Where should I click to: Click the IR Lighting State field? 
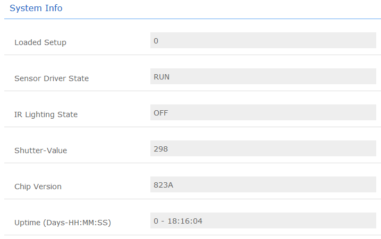(263, 113)
